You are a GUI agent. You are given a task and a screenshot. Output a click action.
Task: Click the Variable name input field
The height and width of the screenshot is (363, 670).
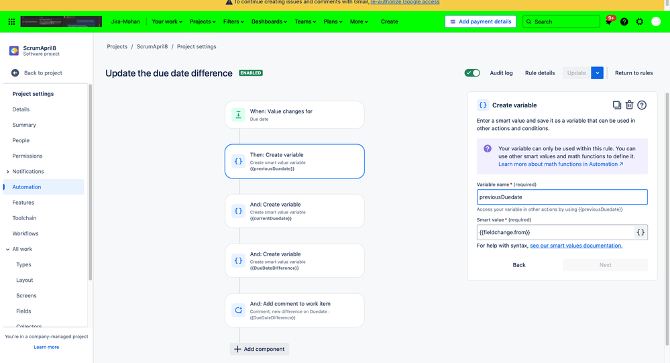[562, 197]
